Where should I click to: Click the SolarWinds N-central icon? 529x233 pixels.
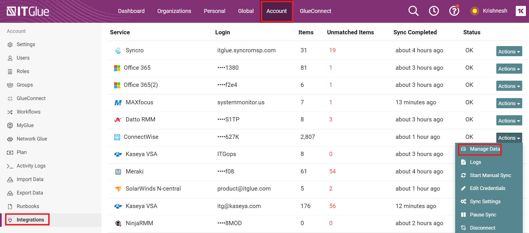[x=118, y=189]
